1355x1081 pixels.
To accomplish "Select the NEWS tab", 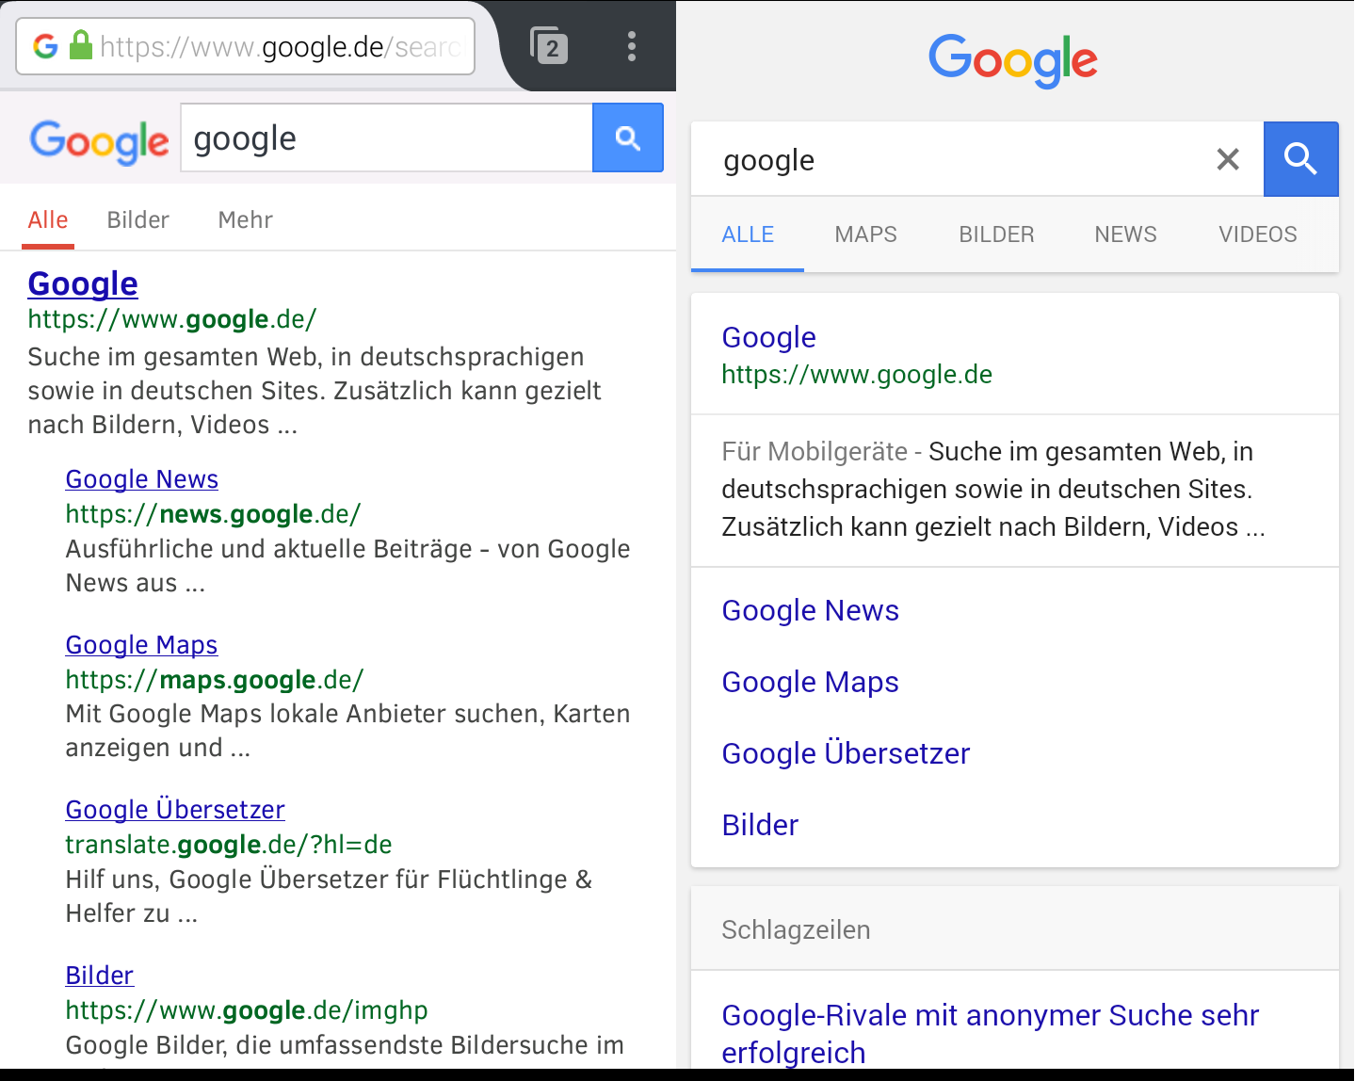I will [x=1125, y=234].
